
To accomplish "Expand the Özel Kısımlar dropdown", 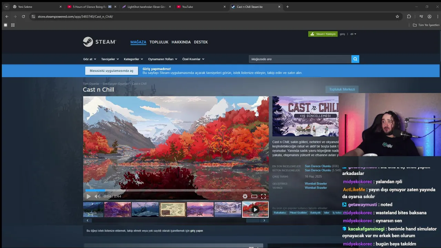I will (x=193, y=59).
